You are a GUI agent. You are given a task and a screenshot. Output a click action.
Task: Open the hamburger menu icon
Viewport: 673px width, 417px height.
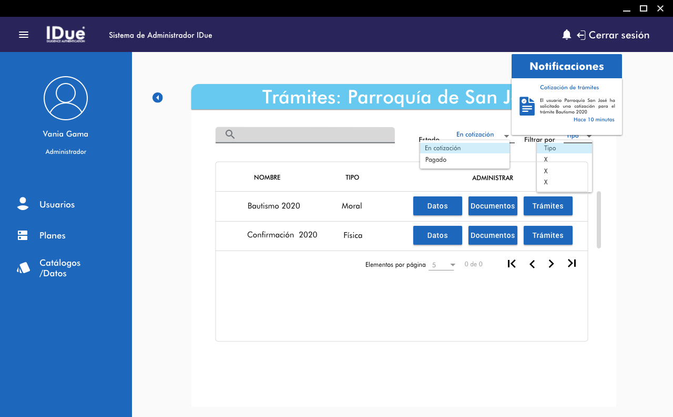(x=24, y=35)
